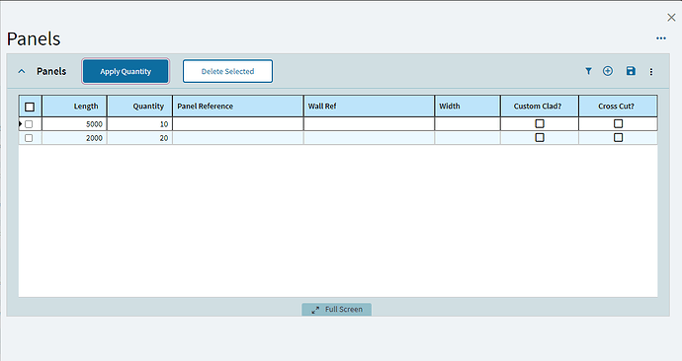The width and height of the screenshot is (682, 361).
Task: Tick Cross Cut for the 5000 row
Action: [x=618, y=123]
